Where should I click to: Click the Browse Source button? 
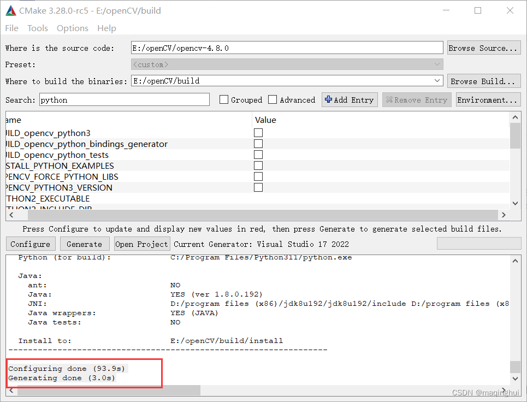pos(483,48)
